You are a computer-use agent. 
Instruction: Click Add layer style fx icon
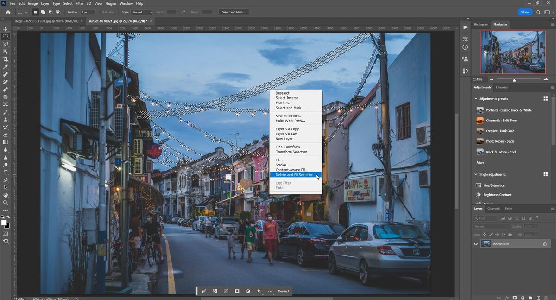507,297
